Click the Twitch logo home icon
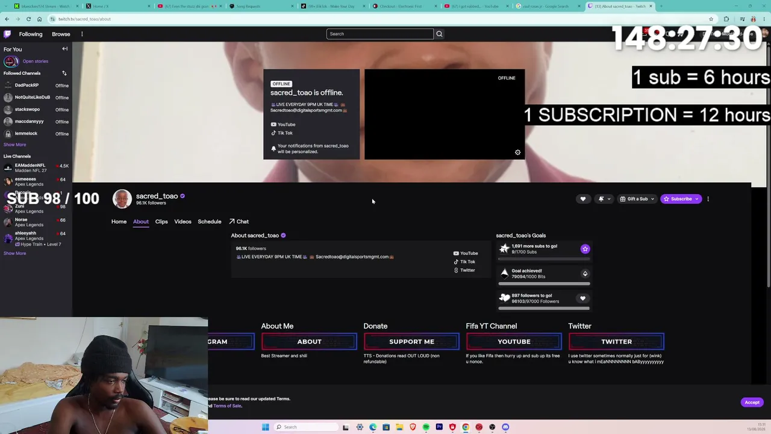 click(x=7, y=34)
